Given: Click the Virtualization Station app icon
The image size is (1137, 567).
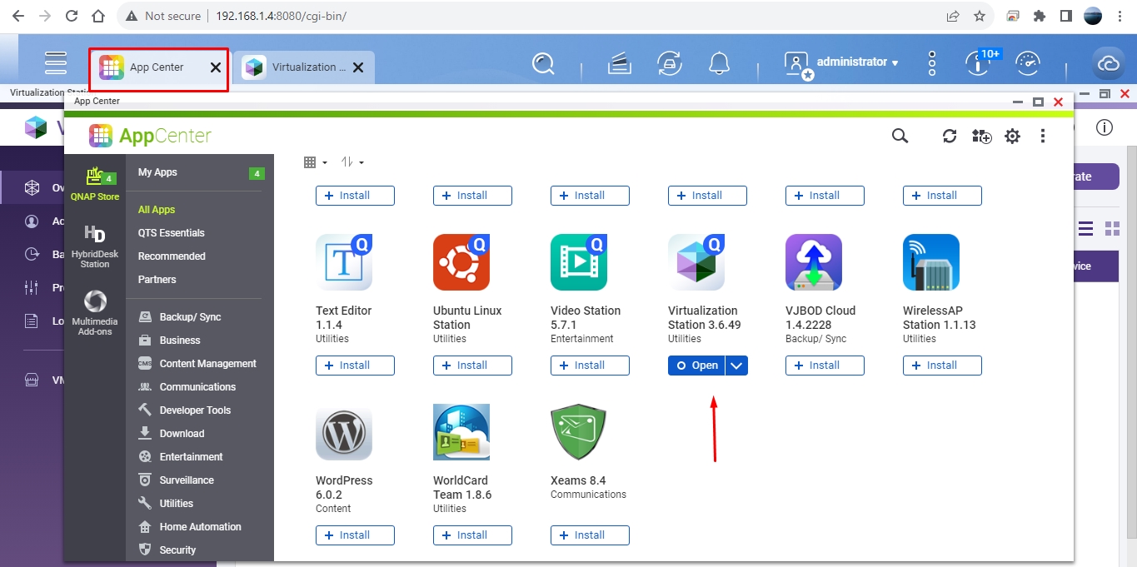Looking at the screenshot, I should click(696, 261).
